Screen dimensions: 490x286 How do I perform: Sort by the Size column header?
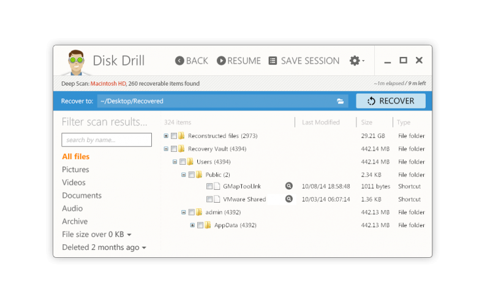(x=366, y=122)
